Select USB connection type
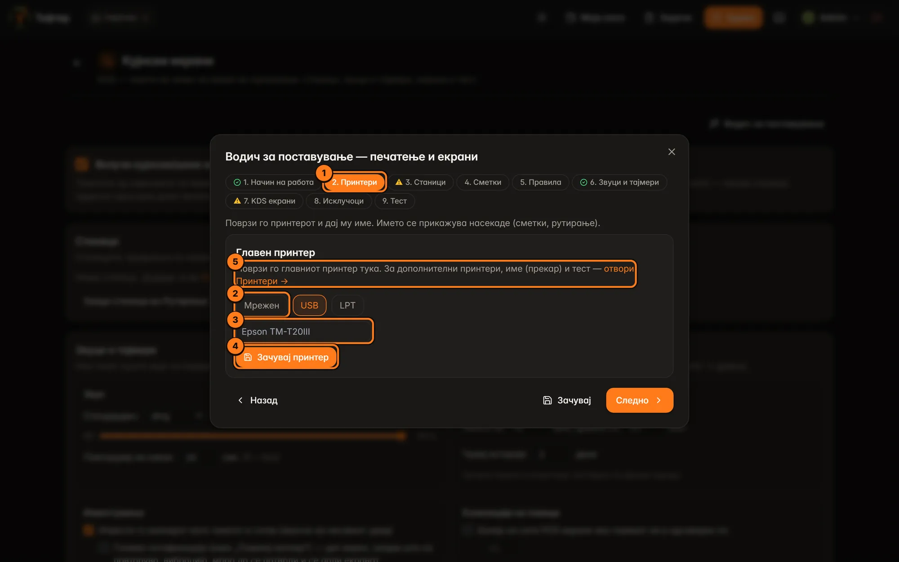The height and width of the screenshot is (562, 899). (x=309, y=305)
